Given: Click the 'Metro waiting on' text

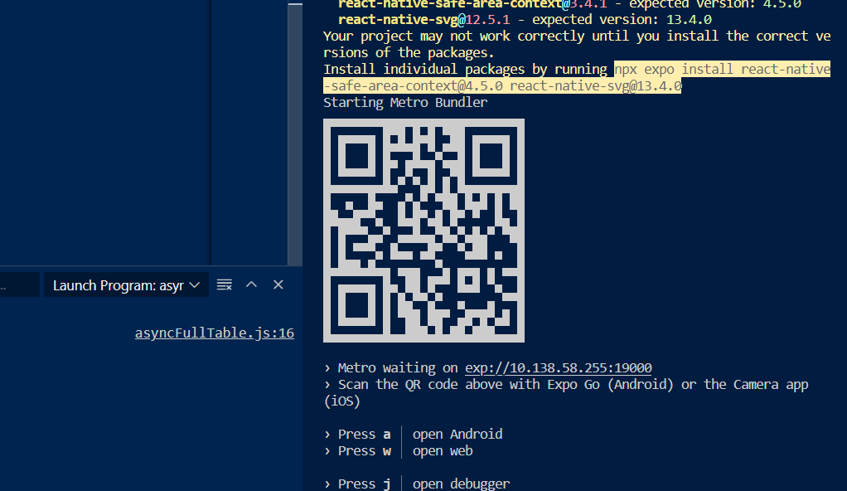Looking at the screenshot, I should tap(398, 367).
